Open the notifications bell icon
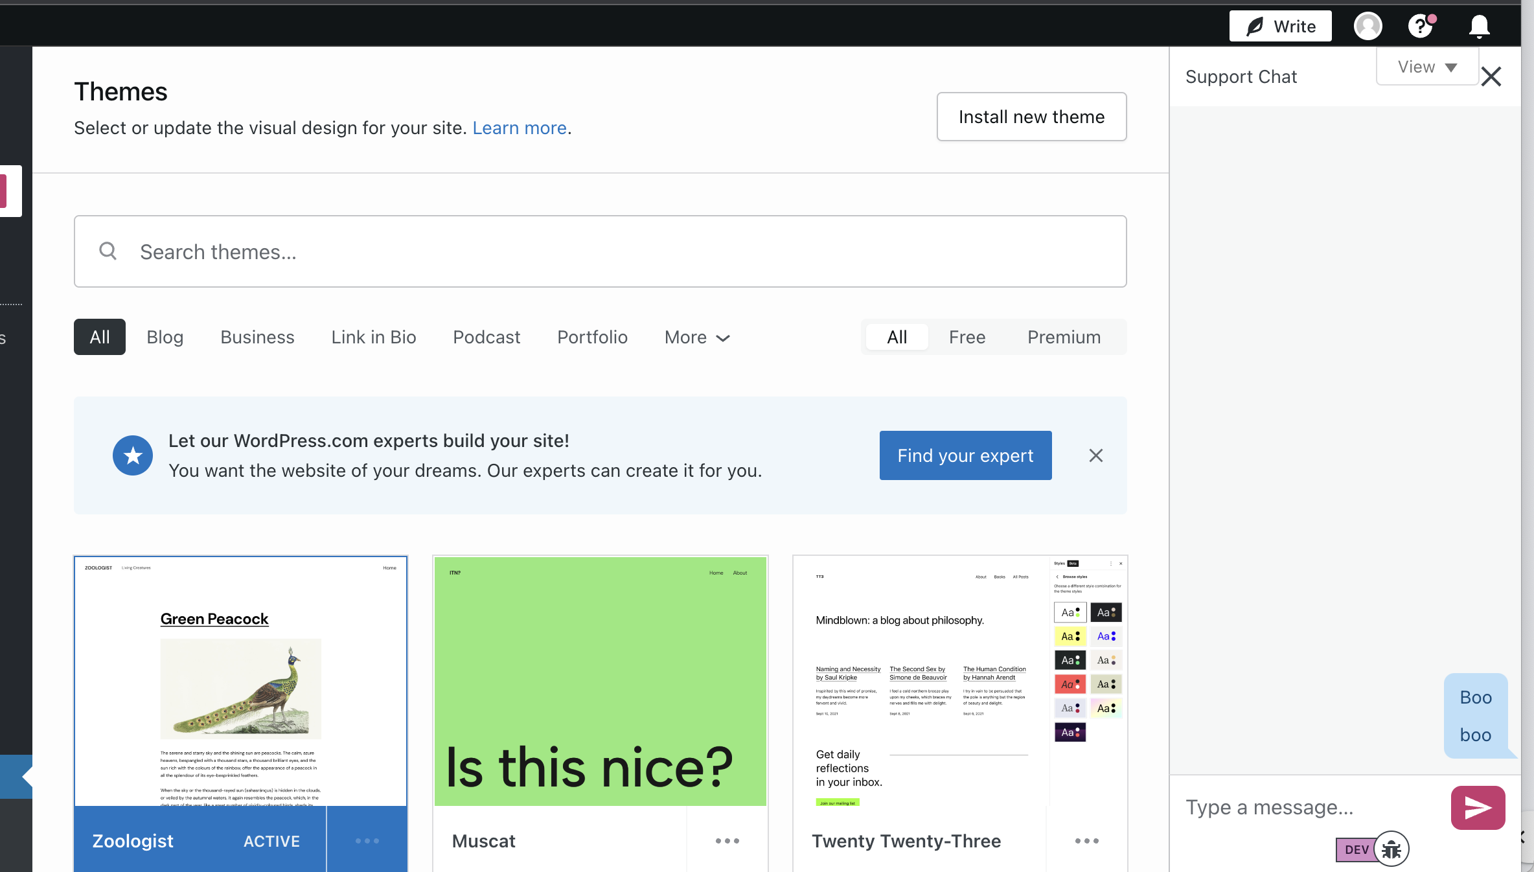1534x872 pixels. point(1479,27)
